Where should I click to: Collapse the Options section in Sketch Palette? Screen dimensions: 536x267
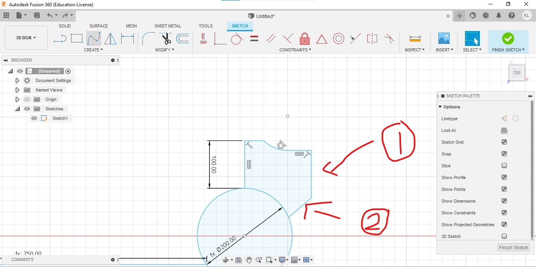(x=440, y=107)
